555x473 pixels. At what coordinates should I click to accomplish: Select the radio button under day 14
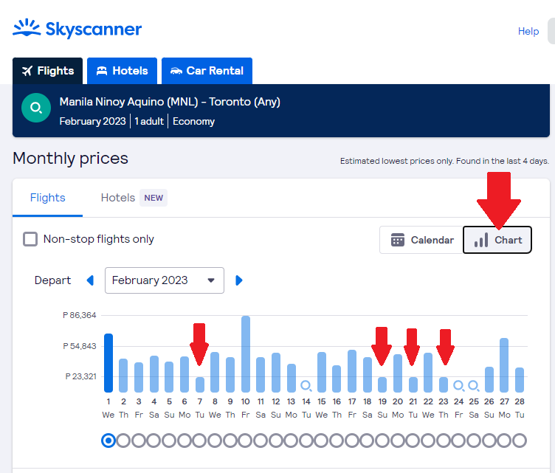(306, 441)
